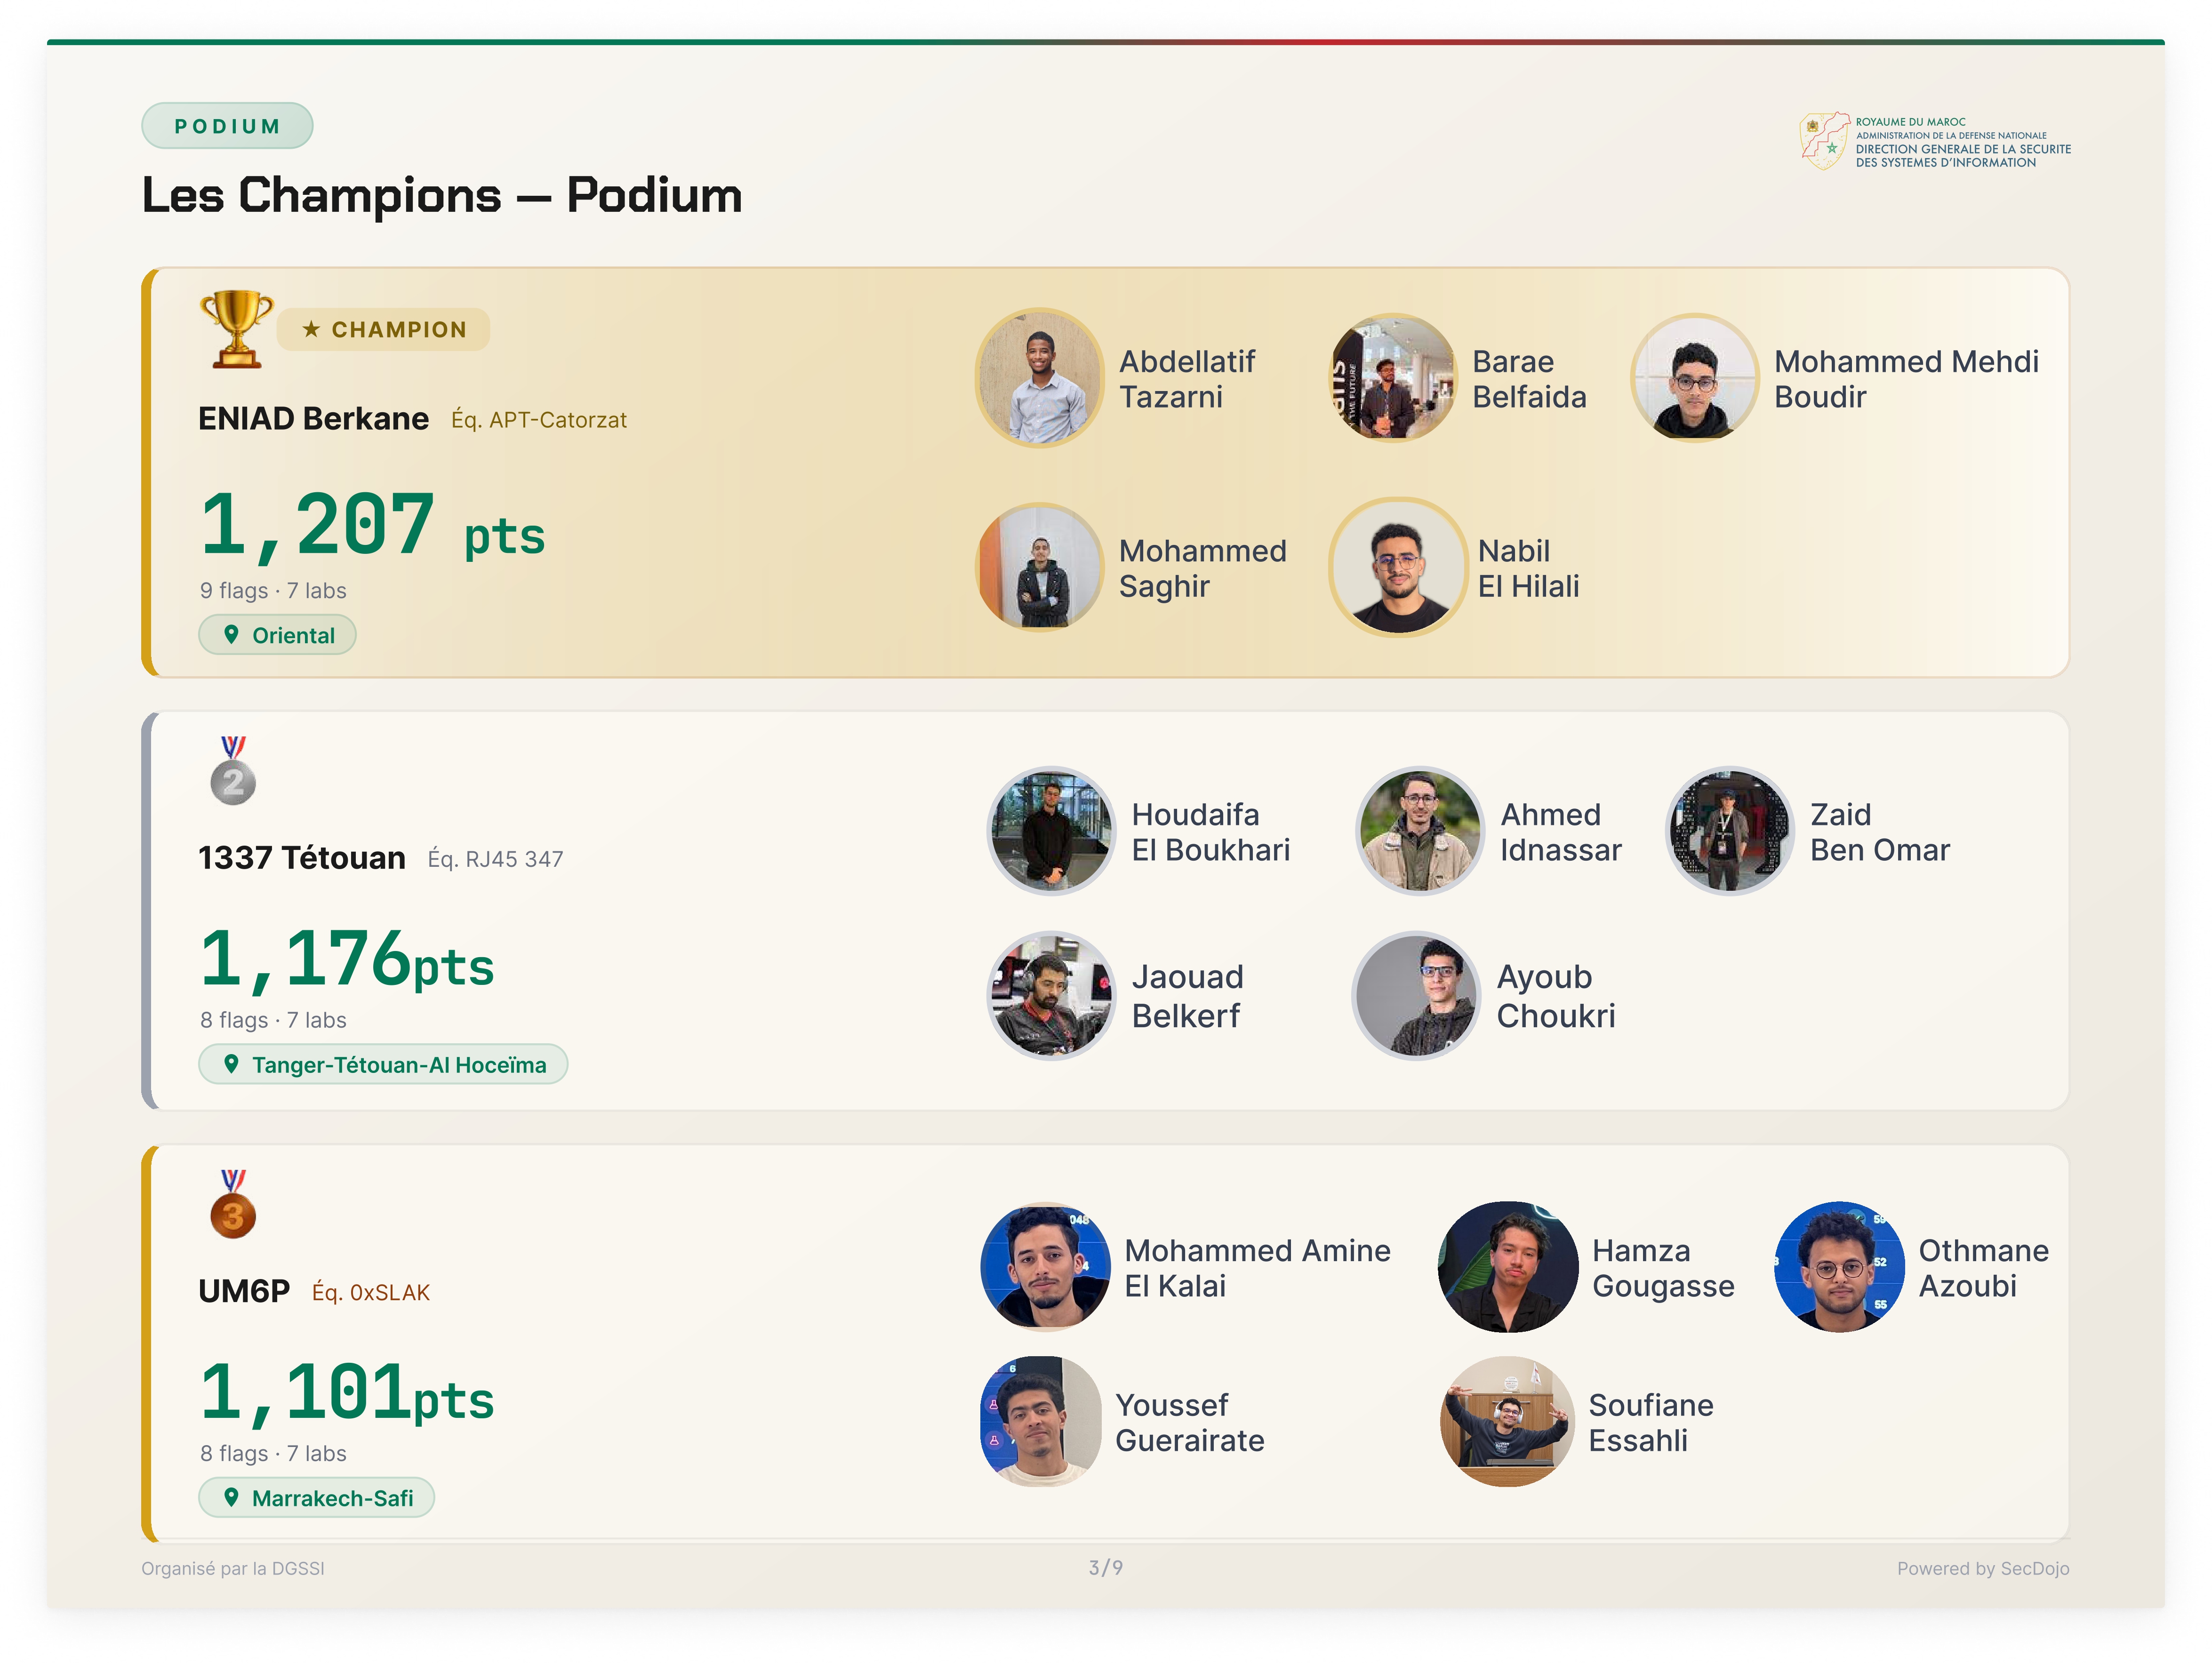Click Houdaifa El Boukhari's avatar

pos(1051,831)
